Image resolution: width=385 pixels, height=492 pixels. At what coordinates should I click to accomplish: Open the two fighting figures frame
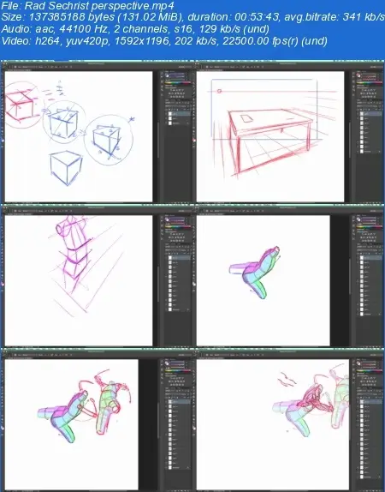[x=98, y=420]
